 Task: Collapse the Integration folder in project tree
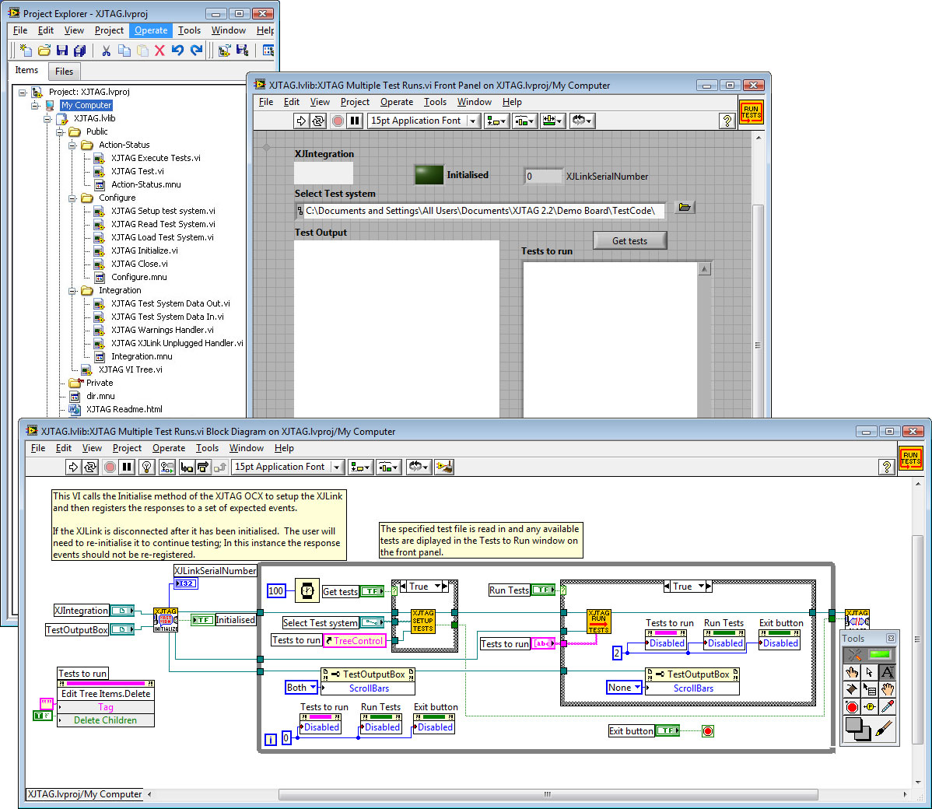[72, 291]
